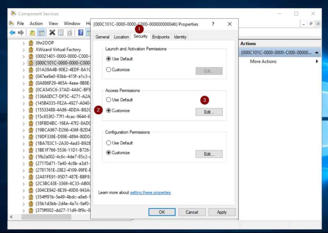The image size is (328, 233).
Task: Switch to the Endpoints tab
Action: point(161,37)
